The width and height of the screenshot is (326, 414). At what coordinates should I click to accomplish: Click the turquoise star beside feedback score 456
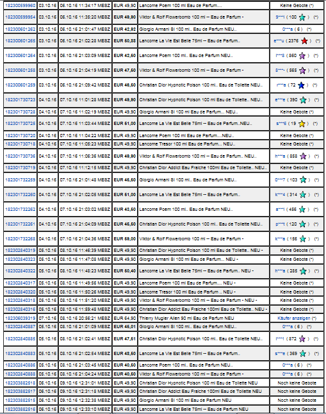pyautogui.click(x=302, y=210)
